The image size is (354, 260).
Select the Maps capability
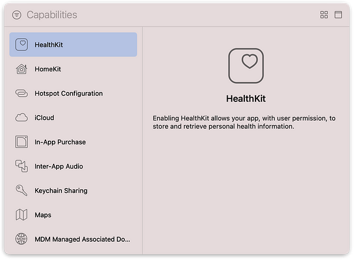[x=73, y=215]
